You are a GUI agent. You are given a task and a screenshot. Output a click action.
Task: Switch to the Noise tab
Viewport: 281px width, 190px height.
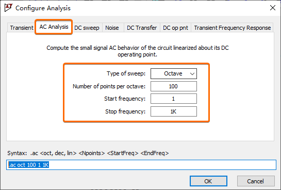click(112, 28)
